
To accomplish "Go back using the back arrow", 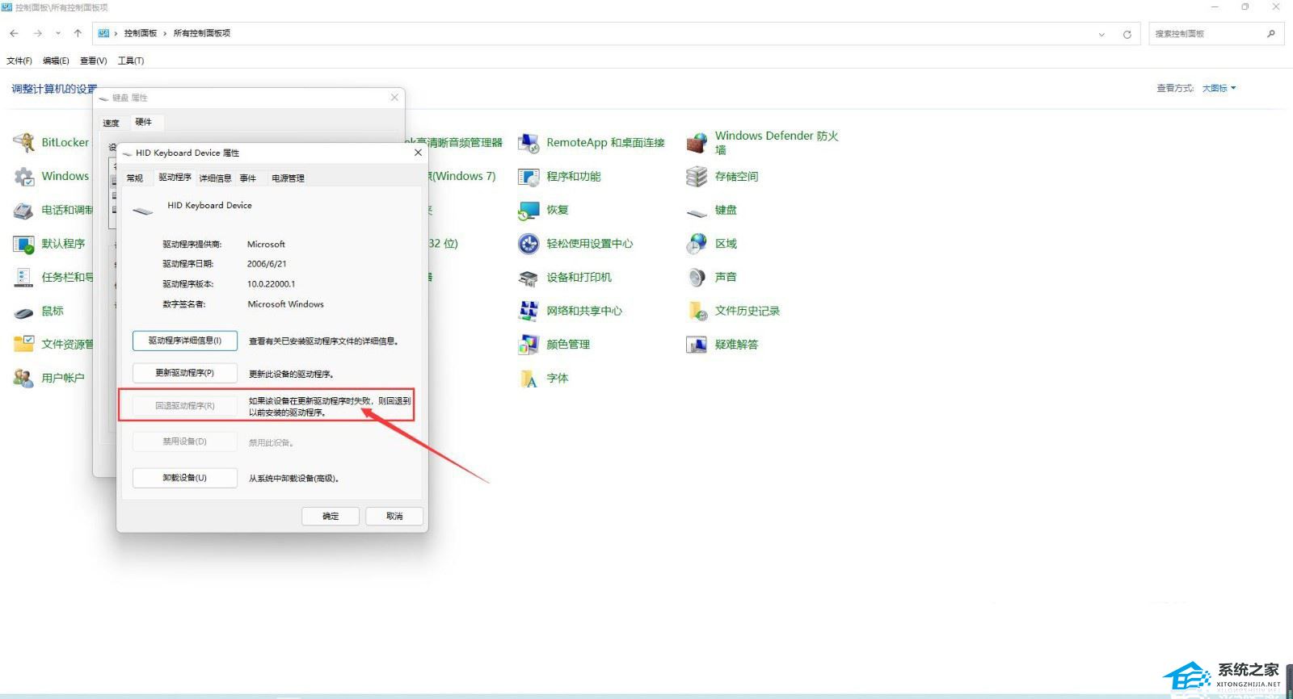I will coord(15,33).
